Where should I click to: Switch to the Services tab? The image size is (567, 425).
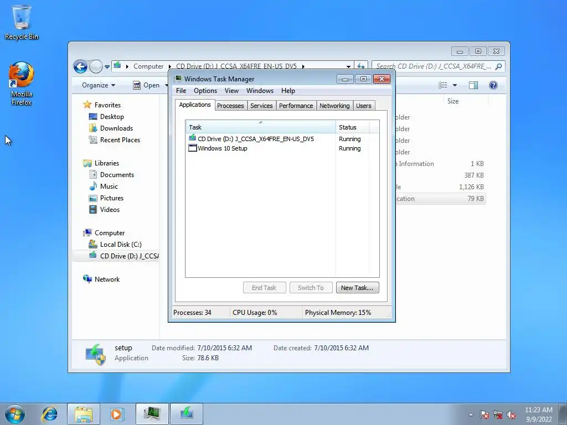pyautogui.click(x=261, y=106)
